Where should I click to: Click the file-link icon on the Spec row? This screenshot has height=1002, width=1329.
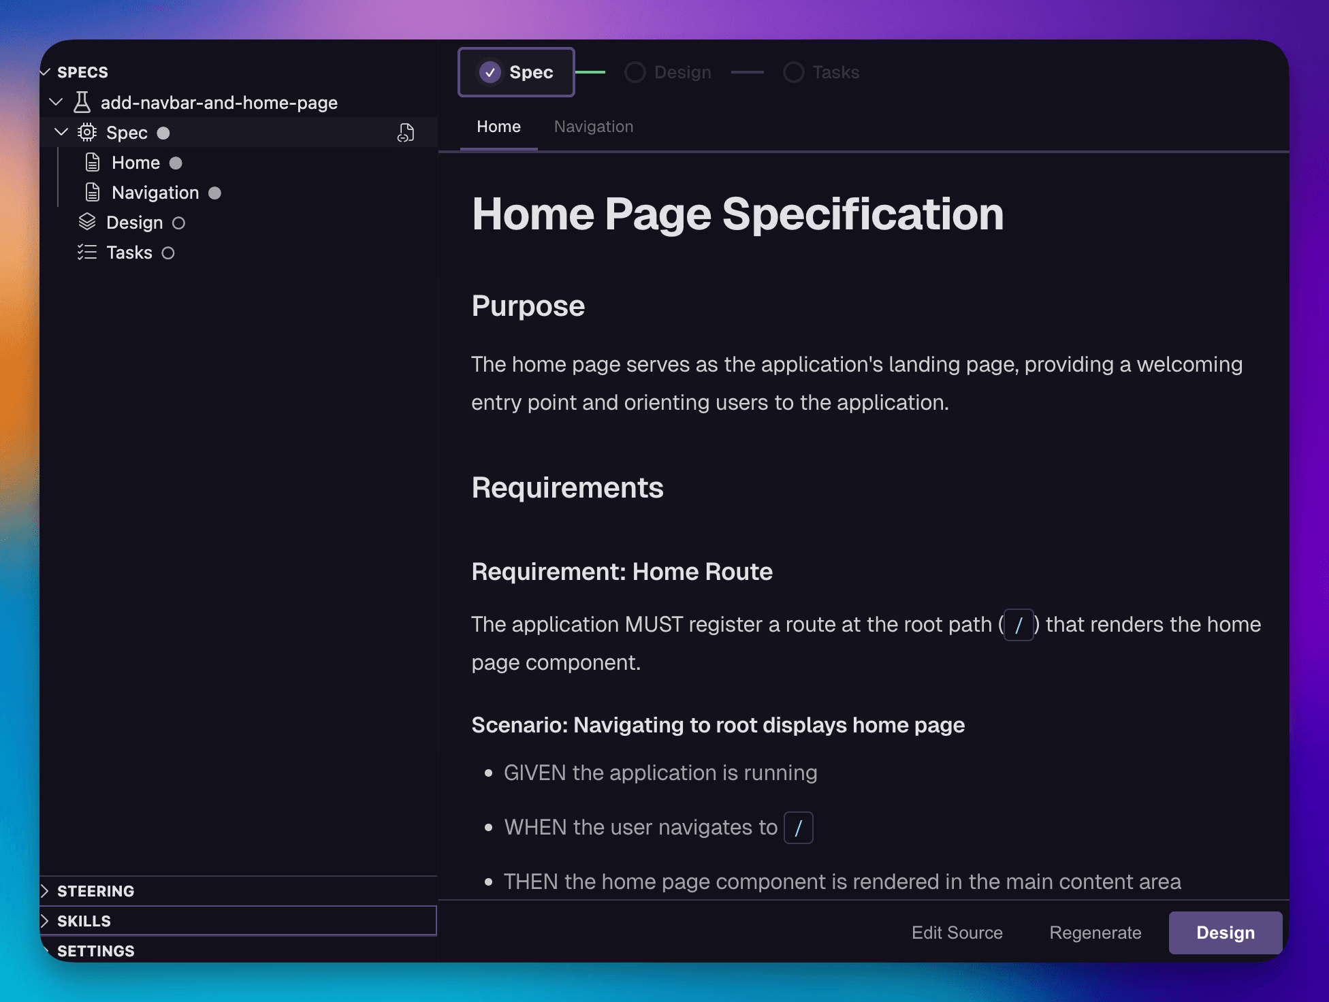[406, 133]
